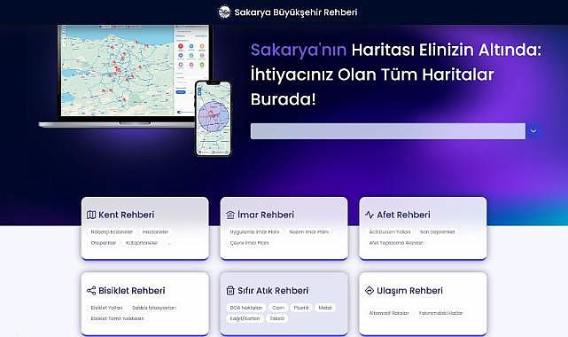Select the Çevre İmar Planı tag
The height and width of the screenshot is (337, 568).
click(250, 243)
